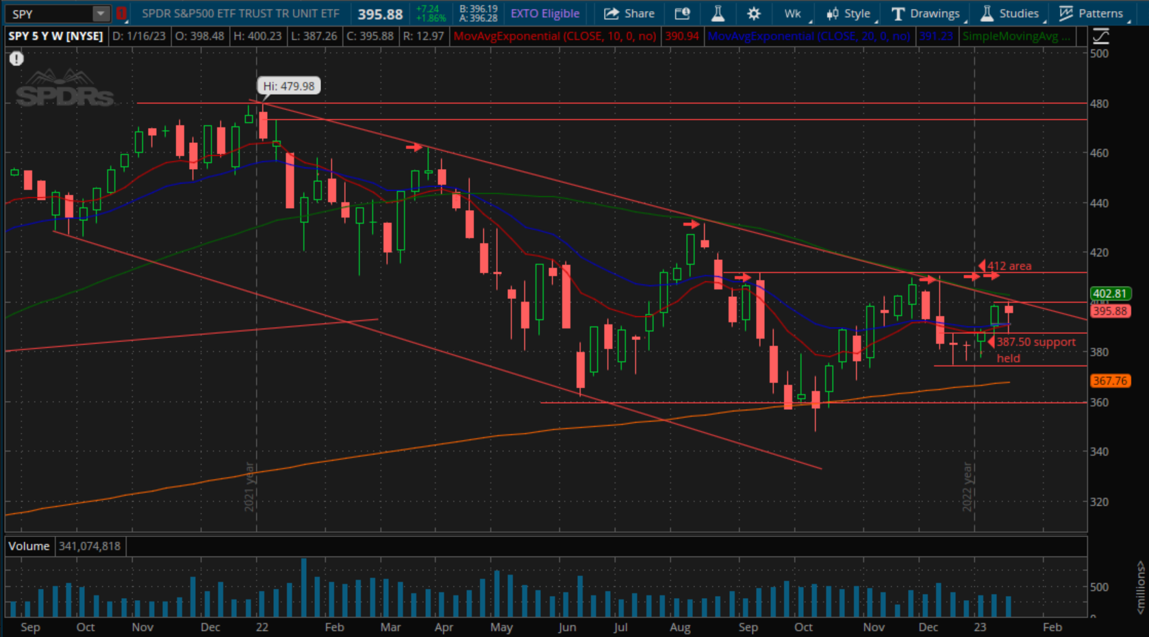The image size is (1149, 637).
Task: Click the 480 level on the price axis
Action: coord(1099,104)
